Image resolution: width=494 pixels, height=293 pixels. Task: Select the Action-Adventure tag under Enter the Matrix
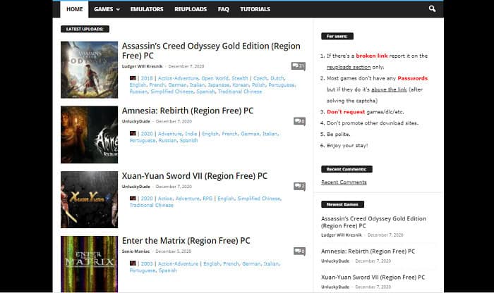point(178,263)
